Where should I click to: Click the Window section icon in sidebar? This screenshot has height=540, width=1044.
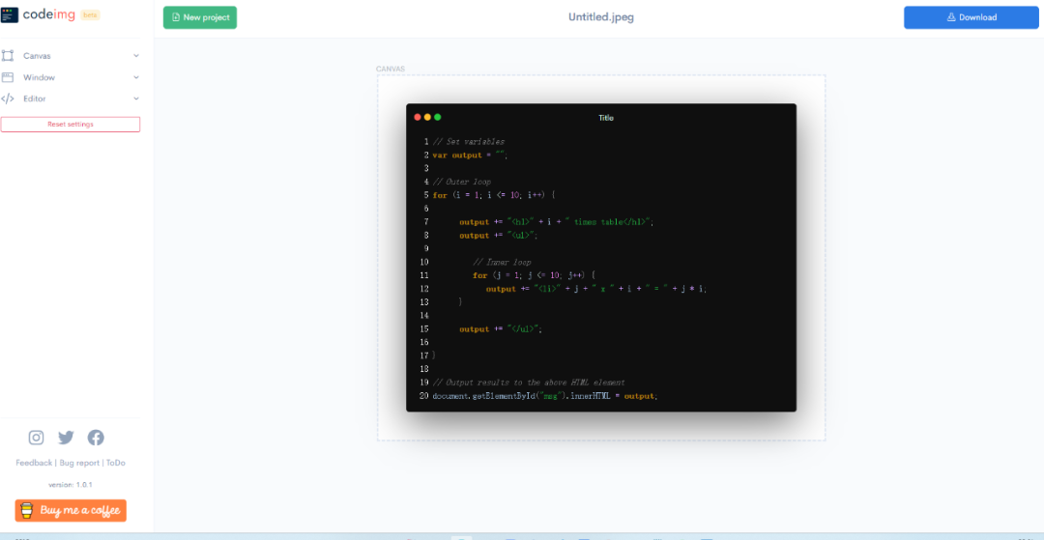[8, 77]
